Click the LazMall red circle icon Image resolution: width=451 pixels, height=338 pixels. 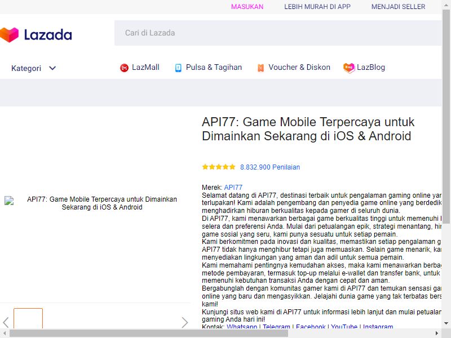124,68
